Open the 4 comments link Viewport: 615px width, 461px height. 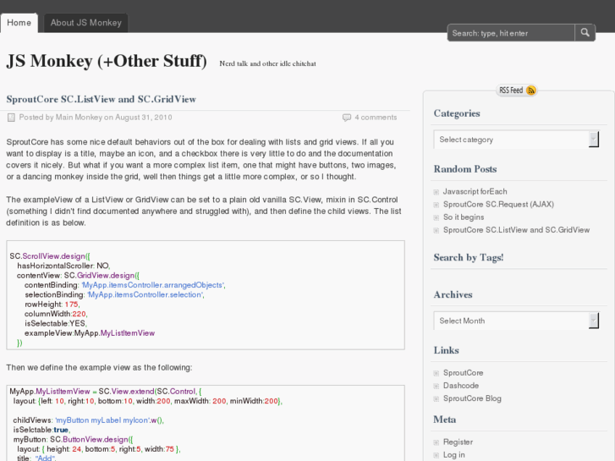pos(376,118)
